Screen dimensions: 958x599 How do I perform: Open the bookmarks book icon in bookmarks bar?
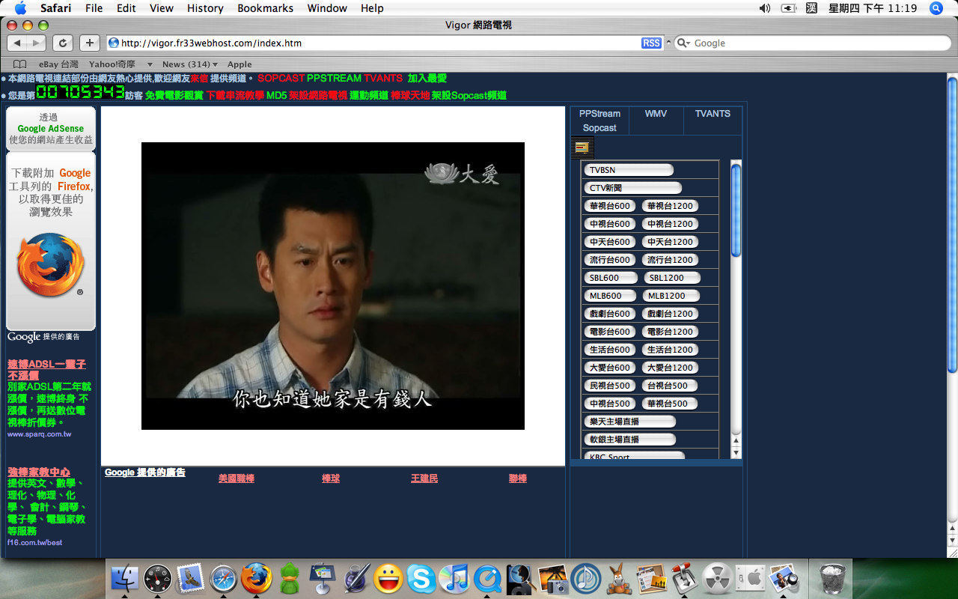click(19, 64)
